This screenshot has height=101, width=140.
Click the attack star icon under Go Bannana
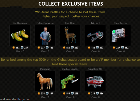click(13, 48)
